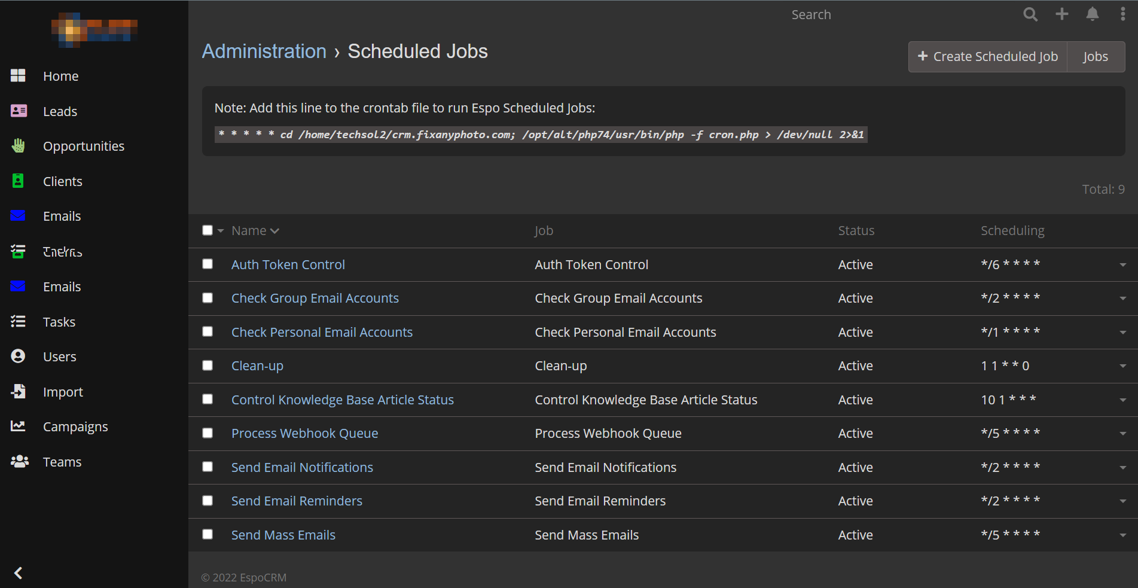The height and width of the screenshot is (588, 1138).
Task: Tick the Auth Token Control row checkbox
Action: click(x=208, y=264)
